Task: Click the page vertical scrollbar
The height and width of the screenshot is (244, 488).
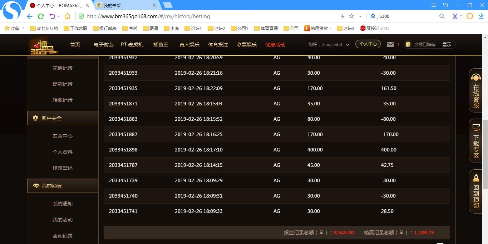Action: pyautogui.click(x=485, y=154)
